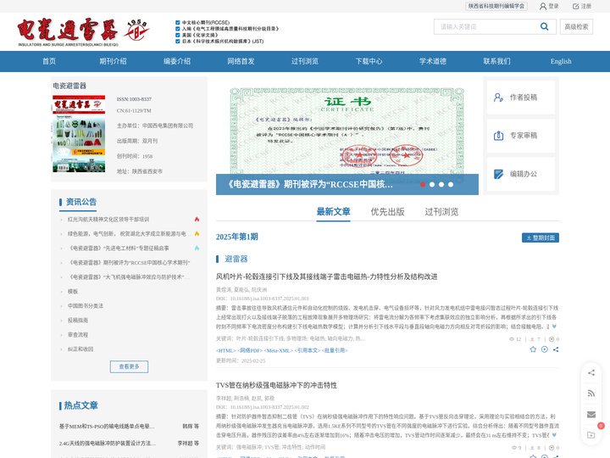The width and height of the screenshot is (610, 458).
Task: Click the 注册 register icon
Action: coord(576,6)
